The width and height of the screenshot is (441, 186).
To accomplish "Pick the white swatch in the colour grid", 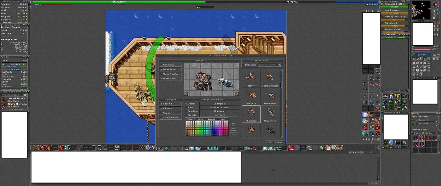I will tap(187, 122).
